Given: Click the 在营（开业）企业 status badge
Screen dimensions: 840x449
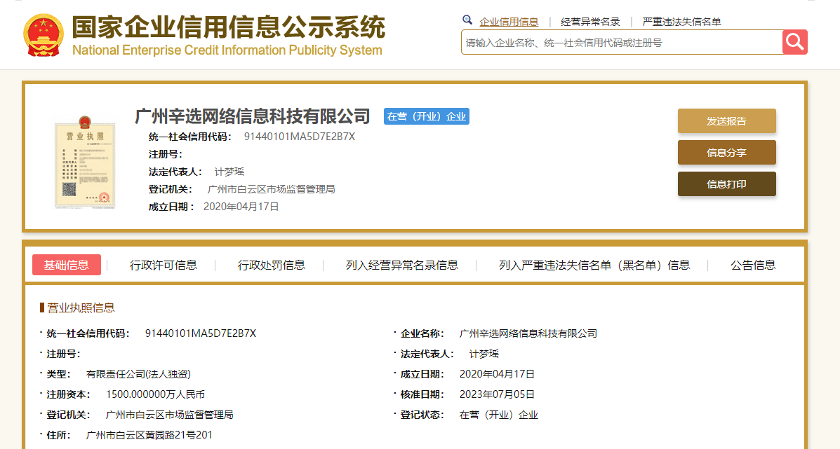Looking at the screenshot, I should point(426,116).
